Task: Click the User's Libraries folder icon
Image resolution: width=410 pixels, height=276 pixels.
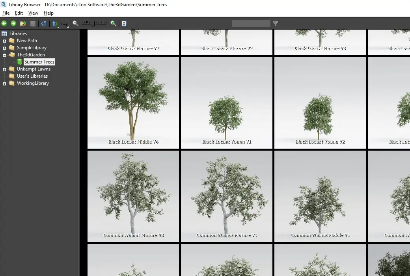Action: tap(12, 76)
